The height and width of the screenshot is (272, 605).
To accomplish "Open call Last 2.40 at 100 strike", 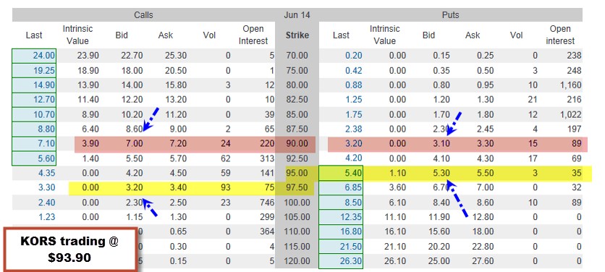I will click(47, 202).
